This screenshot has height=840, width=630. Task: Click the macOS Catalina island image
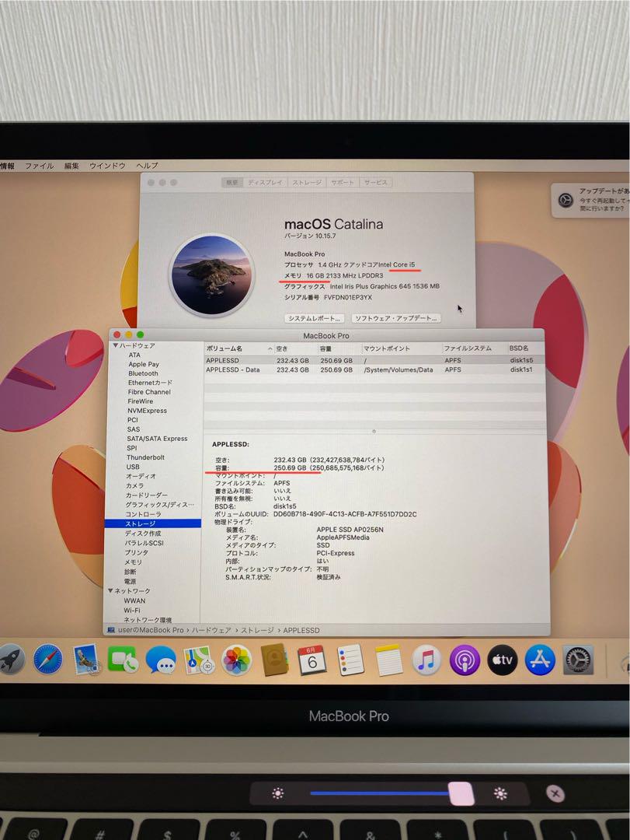click(213, 275)
